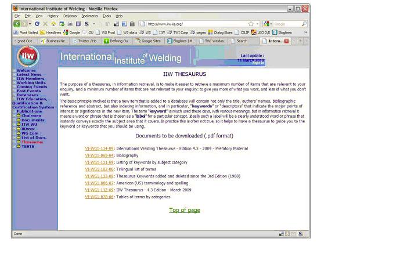
Task: Open the Tools menu
Action: click(107, 16)
